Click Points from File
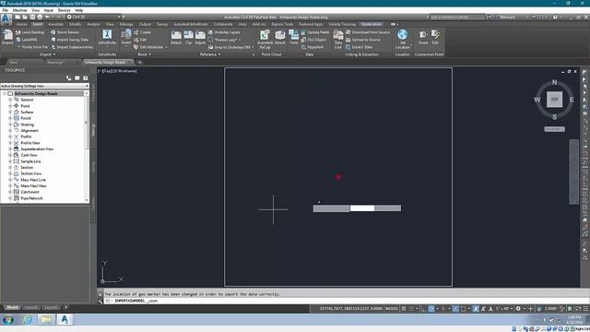 pos(32,47)
